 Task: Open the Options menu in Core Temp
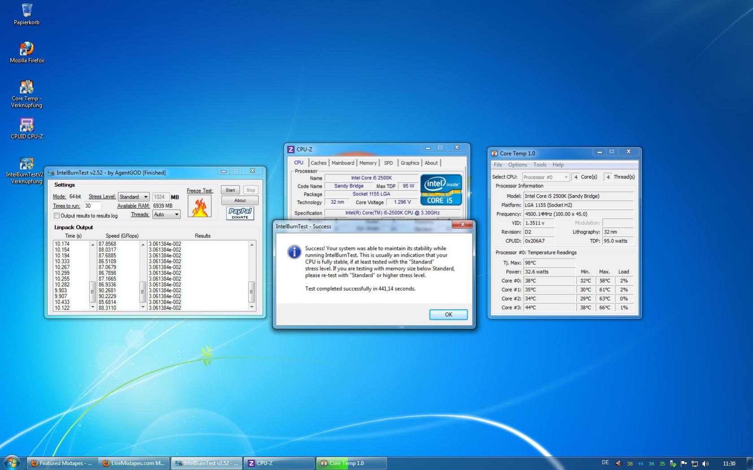pos(517,165)
